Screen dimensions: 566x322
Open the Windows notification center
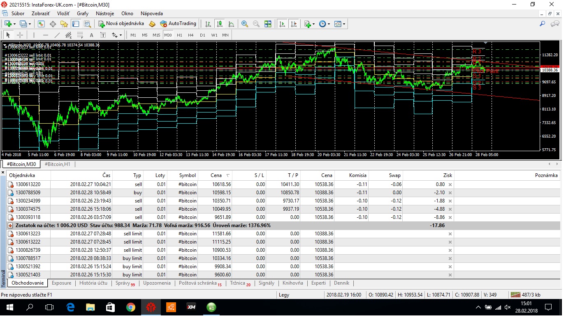pyautogui.click(x=548, y=307)
